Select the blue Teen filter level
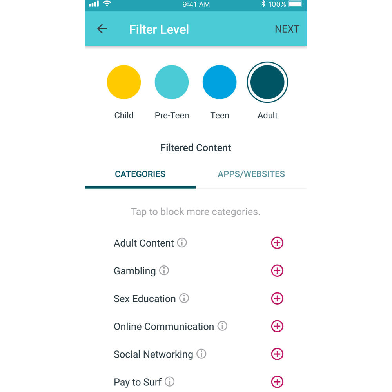 [220, 82]
